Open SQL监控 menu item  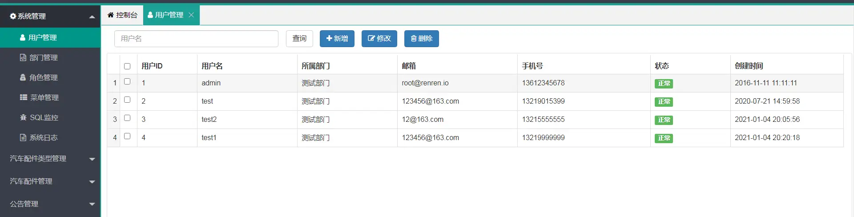click(50, 117)
